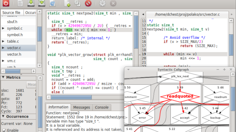
Task: Open the Console tab
Action: click(102, 107)
